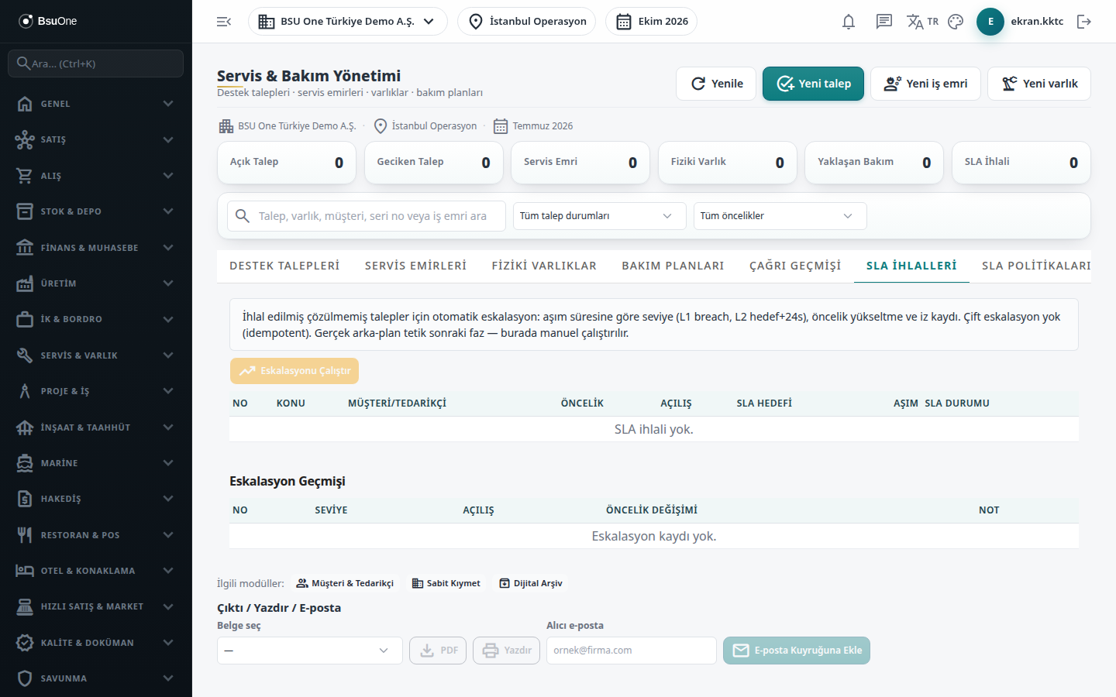
Task: Click the Alıcı e-posta input field
Action: coord(632,651)
